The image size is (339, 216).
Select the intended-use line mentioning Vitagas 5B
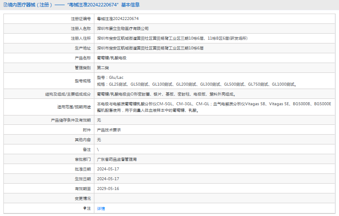tap(214, 104)
